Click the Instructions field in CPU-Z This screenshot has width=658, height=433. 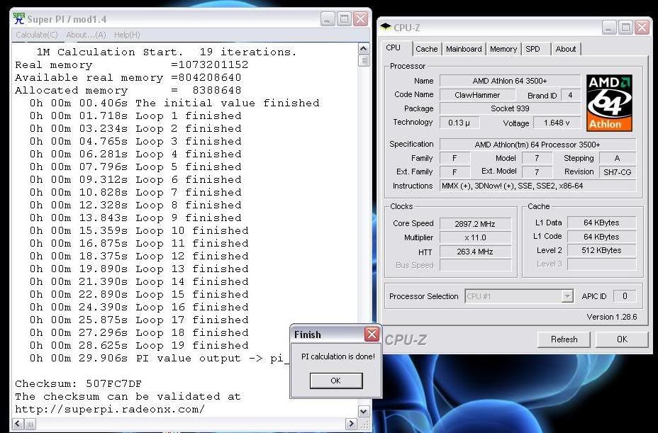tap(537, 186)
